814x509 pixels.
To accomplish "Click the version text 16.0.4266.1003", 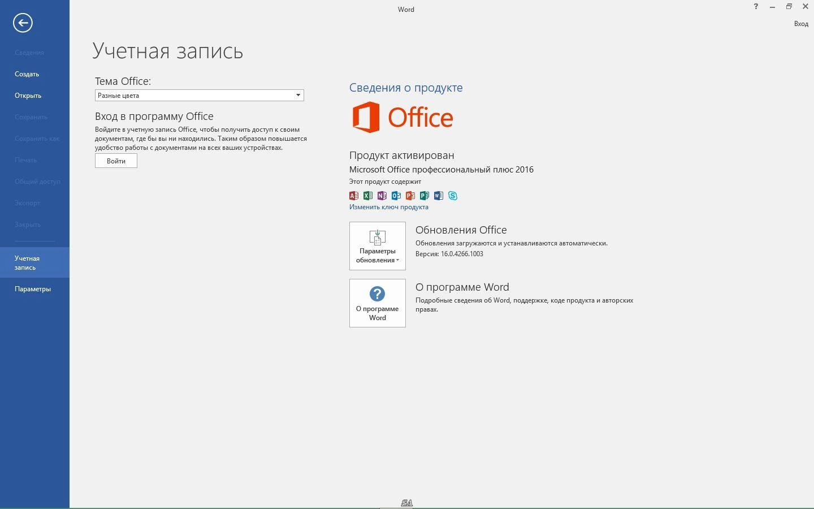I will (x=462, y=254).
